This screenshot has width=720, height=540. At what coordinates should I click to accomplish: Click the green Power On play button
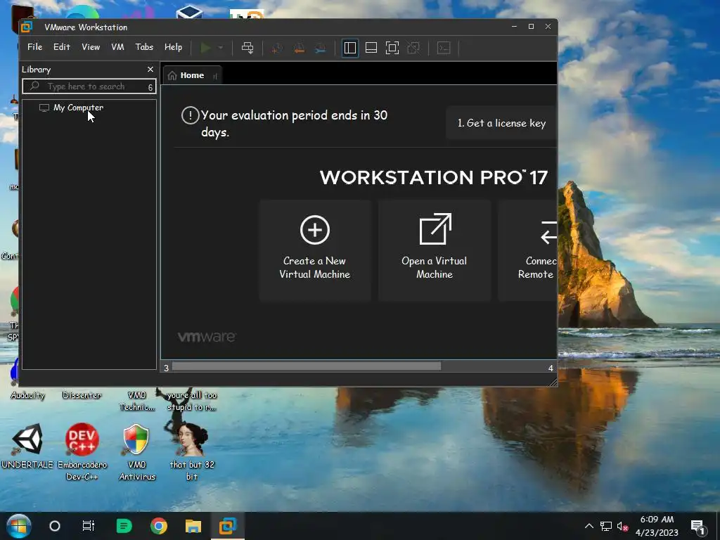pyautogui.click(x=206, y=48)
